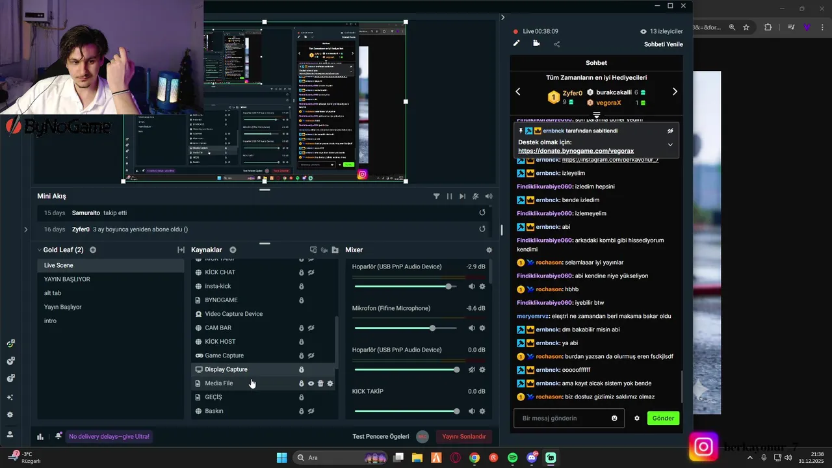The height and width of the screenshot is (468, 832).
Task: End the stream with Yayını Sonlandır
Action: pos(464,437)
